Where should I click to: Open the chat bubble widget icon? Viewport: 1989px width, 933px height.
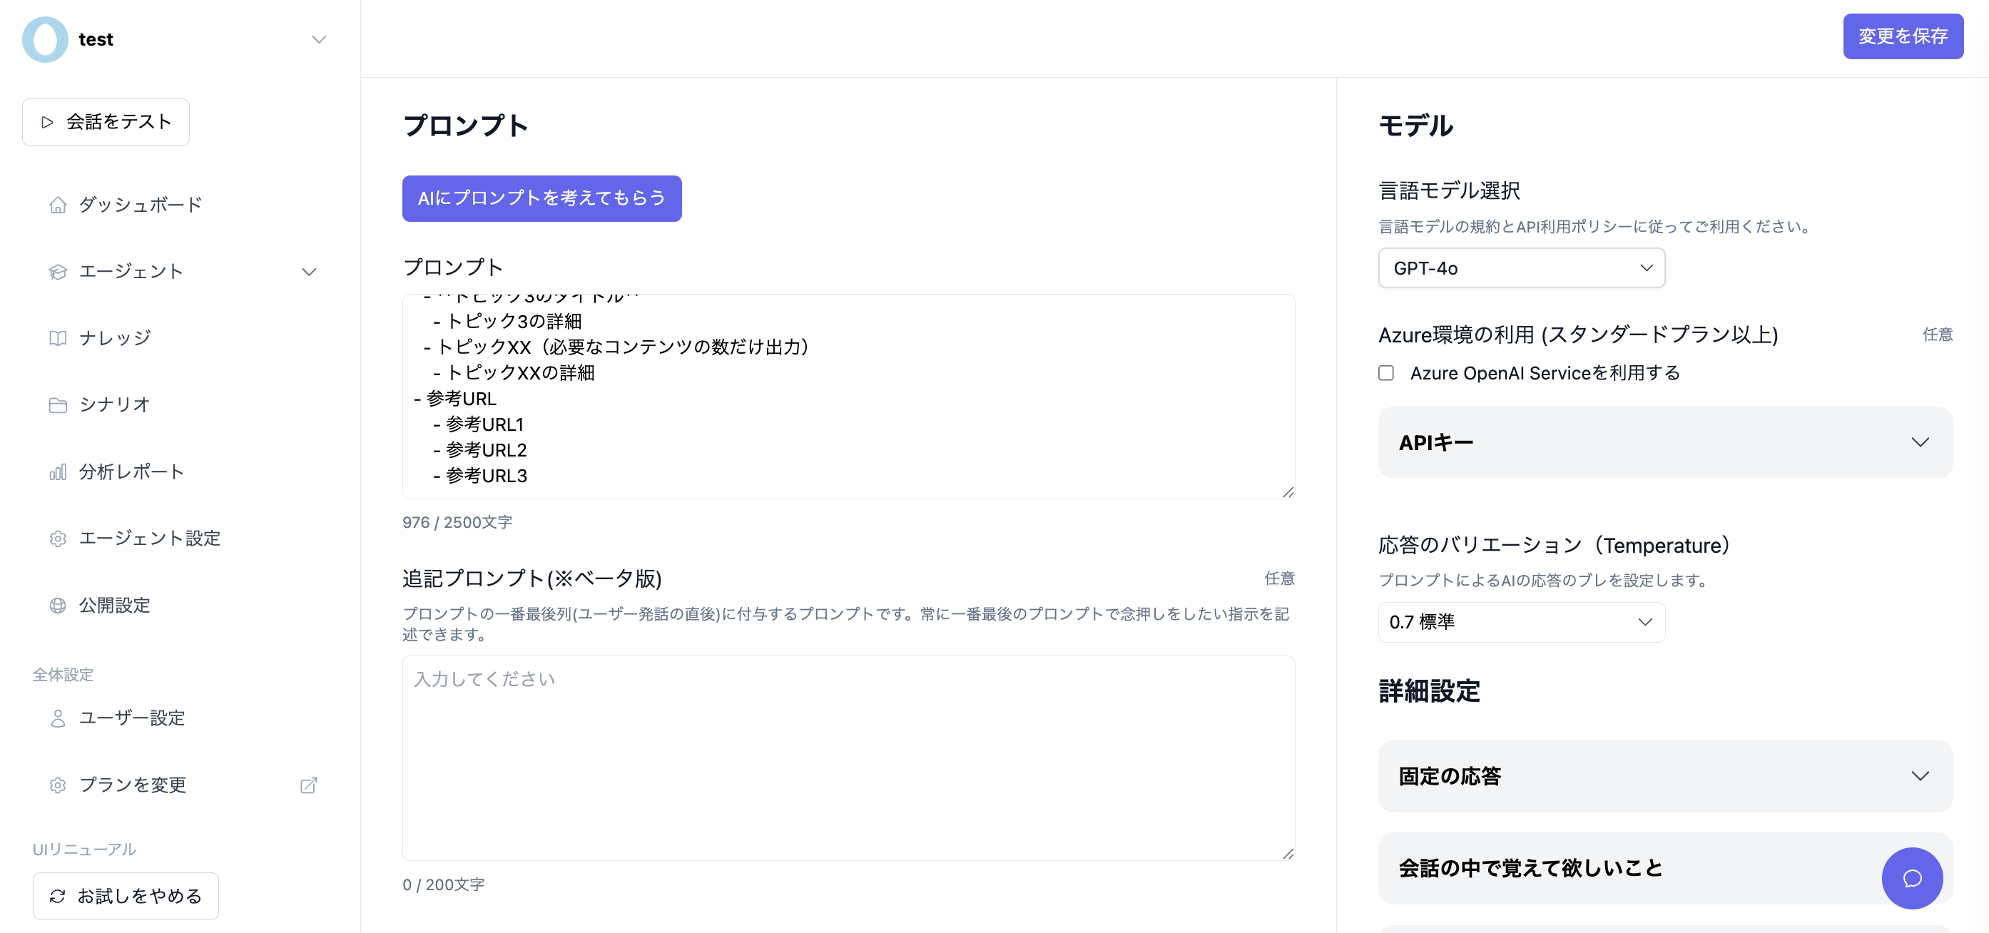click(1911, 877)
